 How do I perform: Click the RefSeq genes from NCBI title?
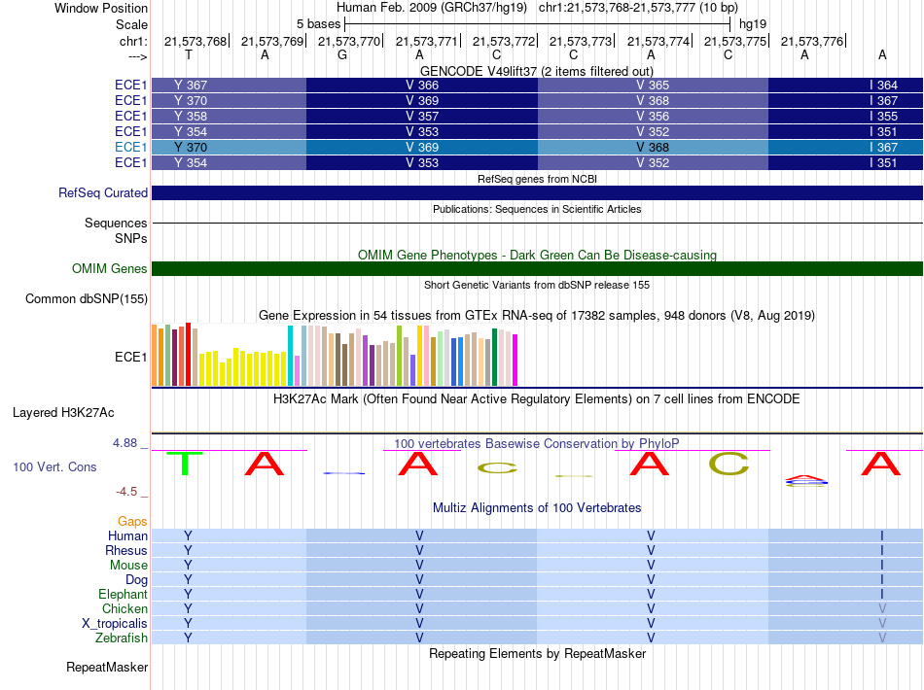(x=537, y=179)
